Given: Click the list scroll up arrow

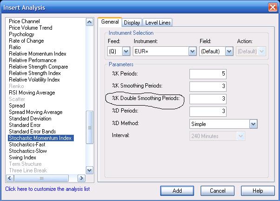Looking at the screenshot, I should [90, 22].
